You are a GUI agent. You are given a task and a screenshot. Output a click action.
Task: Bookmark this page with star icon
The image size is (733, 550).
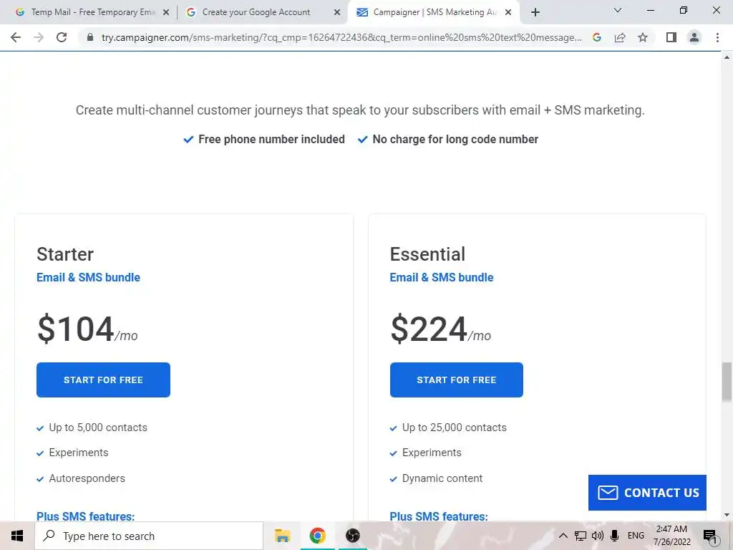643,38
